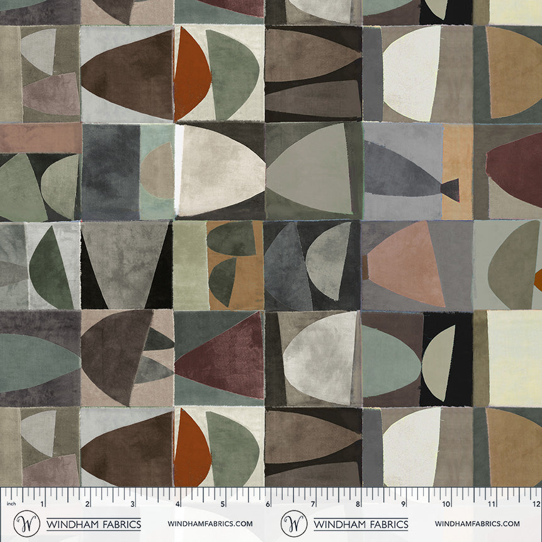Open the rightmost WINDHAMFABRICS.COM link

pos(478,522)
